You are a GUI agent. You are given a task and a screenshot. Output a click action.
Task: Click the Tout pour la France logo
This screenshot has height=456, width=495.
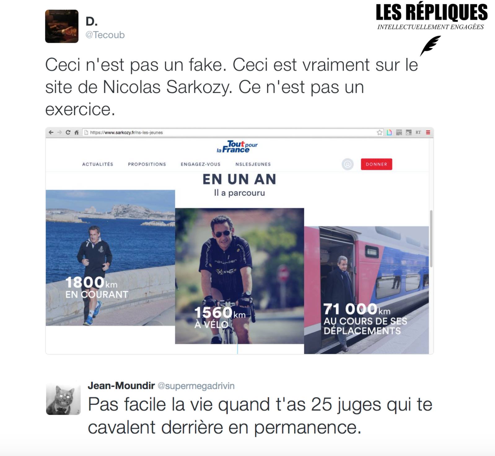(237, 147)
